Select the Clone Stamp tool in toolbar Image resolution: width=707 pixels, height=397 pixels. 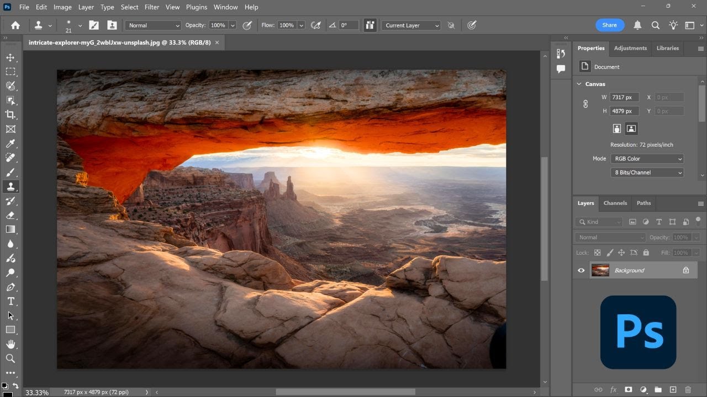point(10,186)
